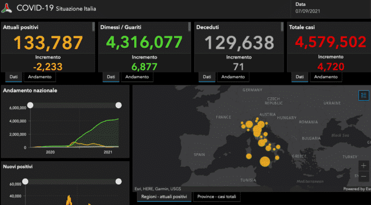371x205 pixels.
Task: Switch to Regioni - attuali positivi tab
Action: point(164,196)
